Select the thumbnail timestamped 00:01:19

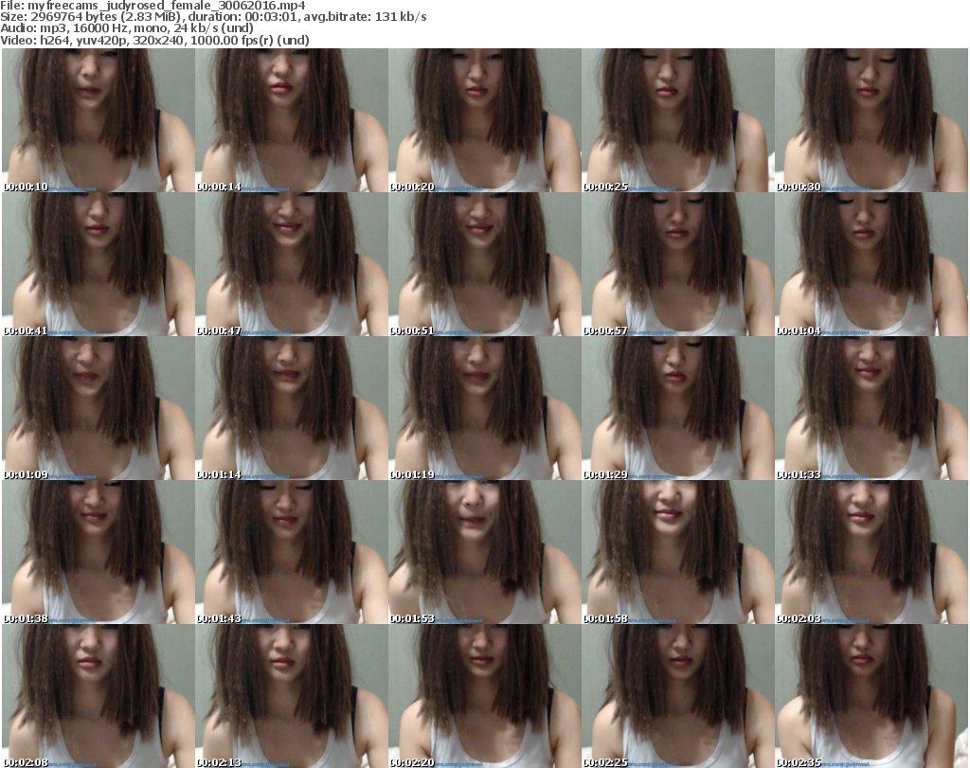coord(485,408)
